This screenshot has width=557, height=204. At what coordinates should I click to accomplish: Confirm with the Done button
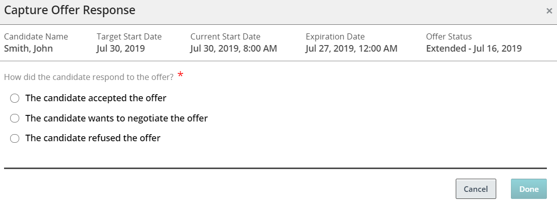[x=529, y=189]
